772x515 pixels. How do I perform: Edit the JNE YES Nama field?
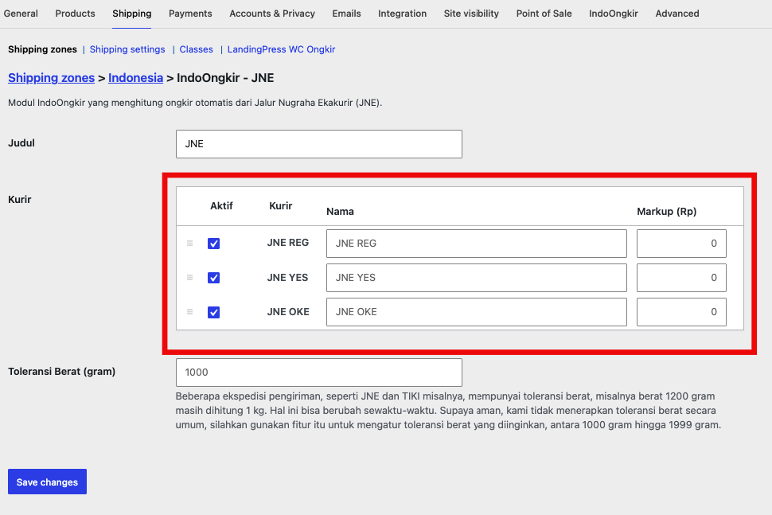point(476,278)
